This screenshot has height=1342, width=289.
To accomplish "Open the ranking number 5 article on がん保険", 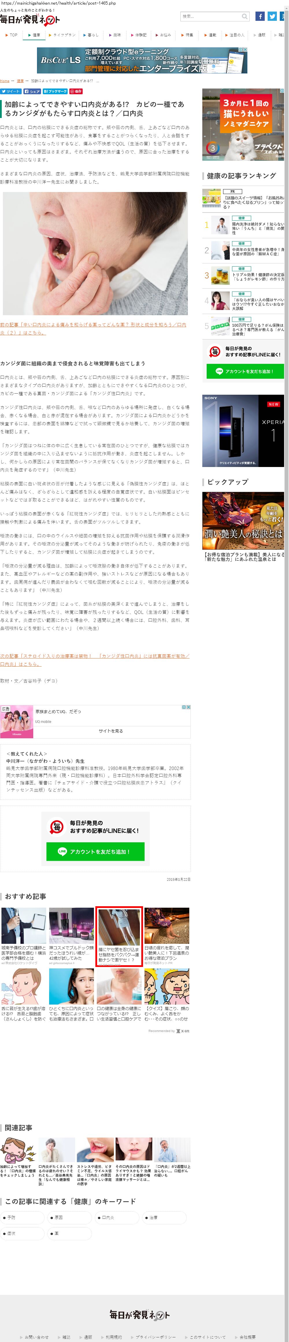I will coord(243,327).
